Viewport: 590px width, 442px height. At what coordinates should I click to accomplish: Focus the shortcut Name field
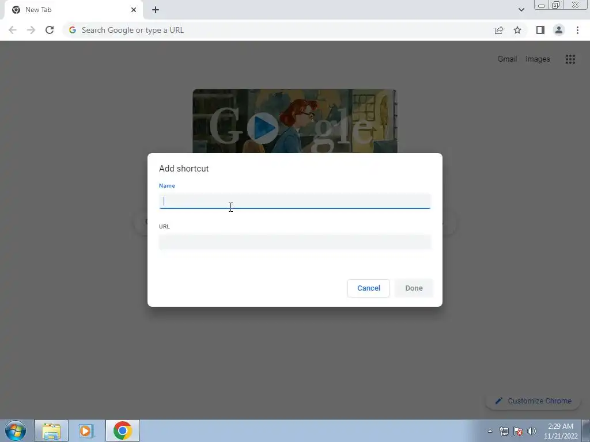294,201
